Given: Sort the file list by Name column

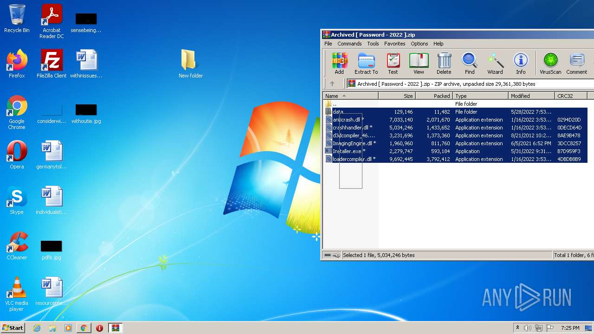Looking at the screenshot, I should pos(351,96).
